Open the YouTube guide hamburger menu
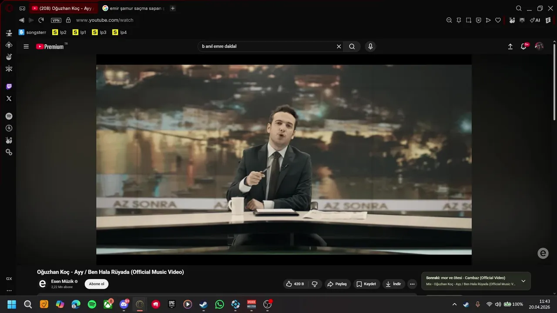557x313 pixels. 26,47
